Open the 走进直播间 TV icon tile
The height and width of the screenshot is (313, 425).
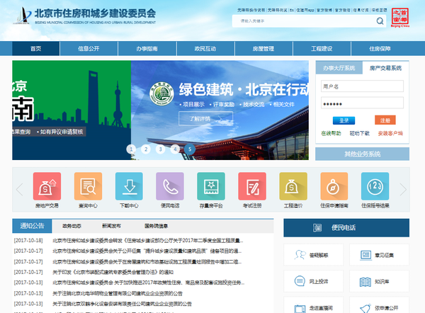click(313, 305)
